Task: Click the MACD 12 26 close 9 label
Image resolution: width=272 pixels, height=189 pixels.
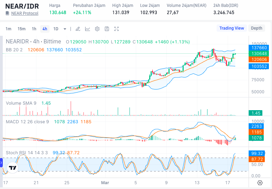Action: click(x=28, y=122)
